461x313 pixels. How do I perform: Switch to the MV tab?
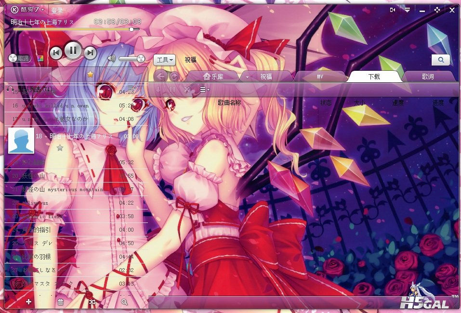point(320,77)
